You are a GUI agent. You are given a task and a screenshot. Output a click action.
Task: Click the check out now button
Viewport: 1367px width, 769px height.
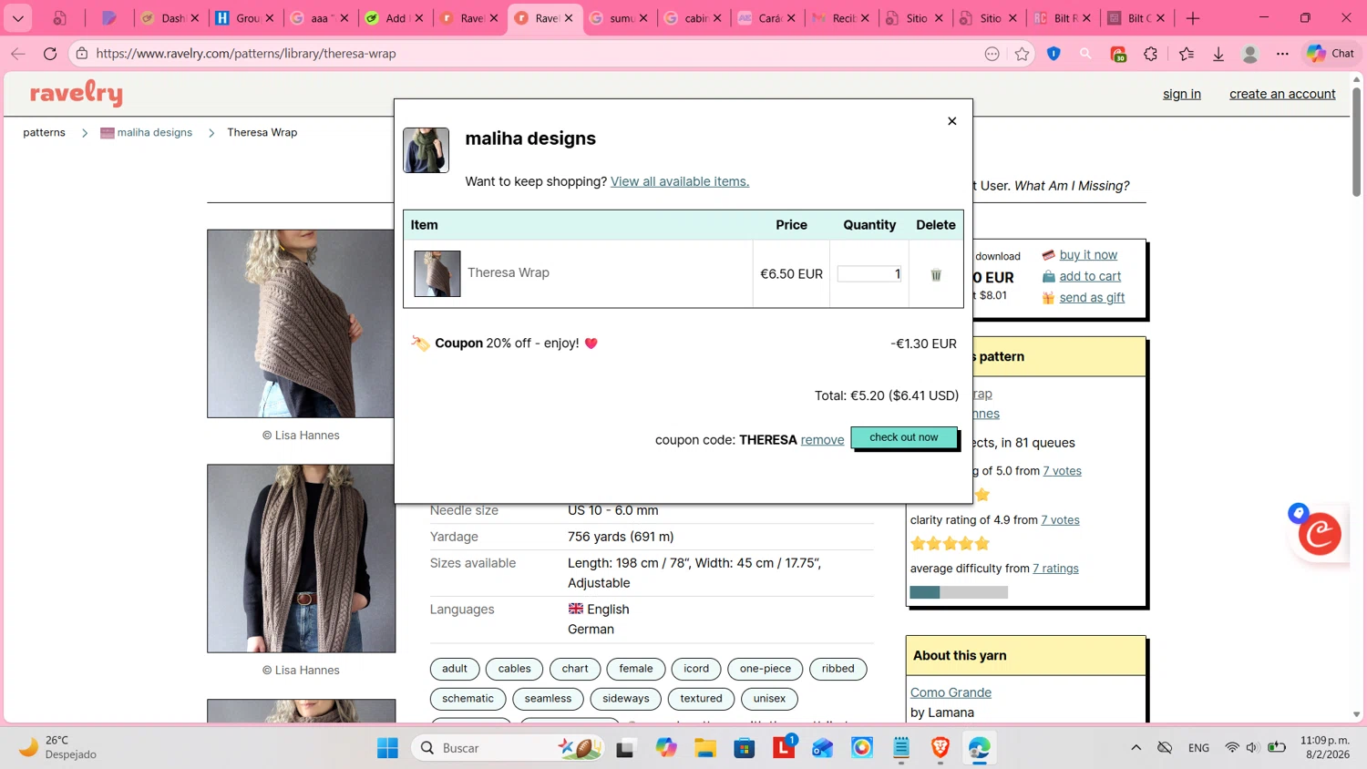[903, 437]
